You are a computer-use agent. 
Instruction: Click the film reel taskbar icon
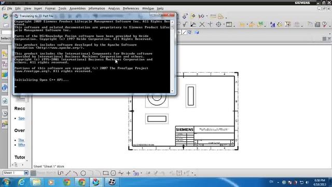tap(112, 182)
